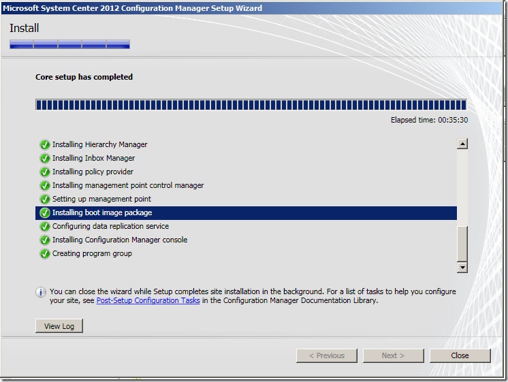The height and width of the screenshot is (382, 508).
Task: Click checkmark beside Installing boot image package
Action: 45,212
